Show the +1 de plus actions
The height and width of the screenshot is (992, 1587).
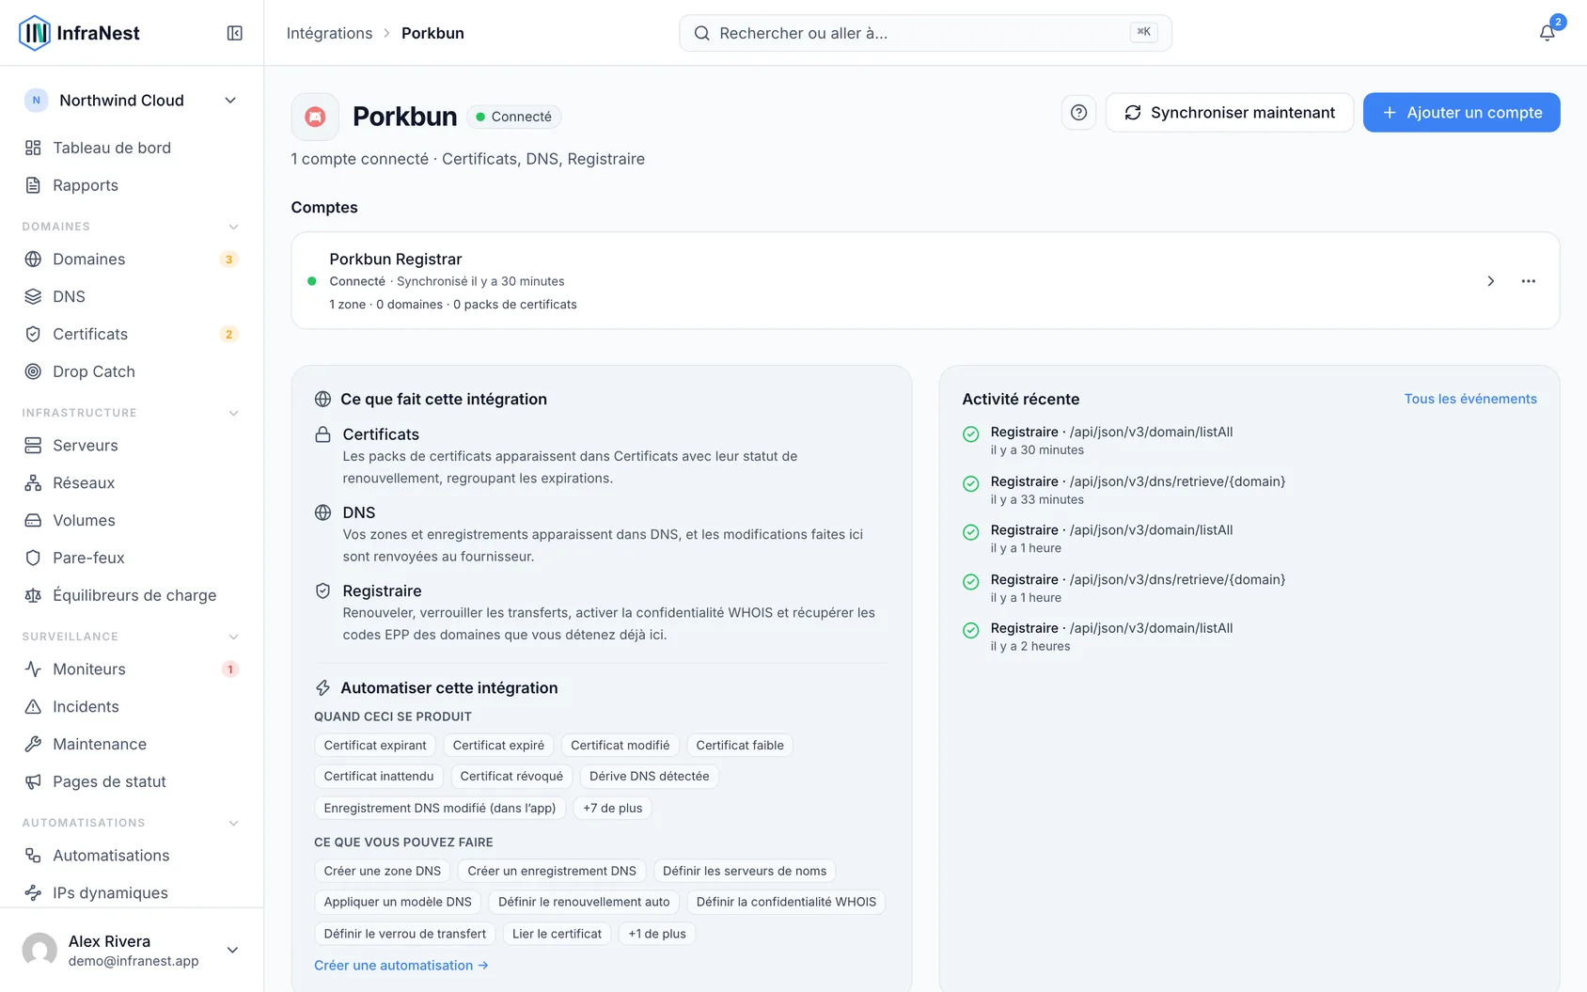(657, 934)
